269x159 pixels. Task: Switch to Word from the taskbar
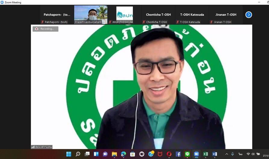pyautogui.click(x=214, y=154)
